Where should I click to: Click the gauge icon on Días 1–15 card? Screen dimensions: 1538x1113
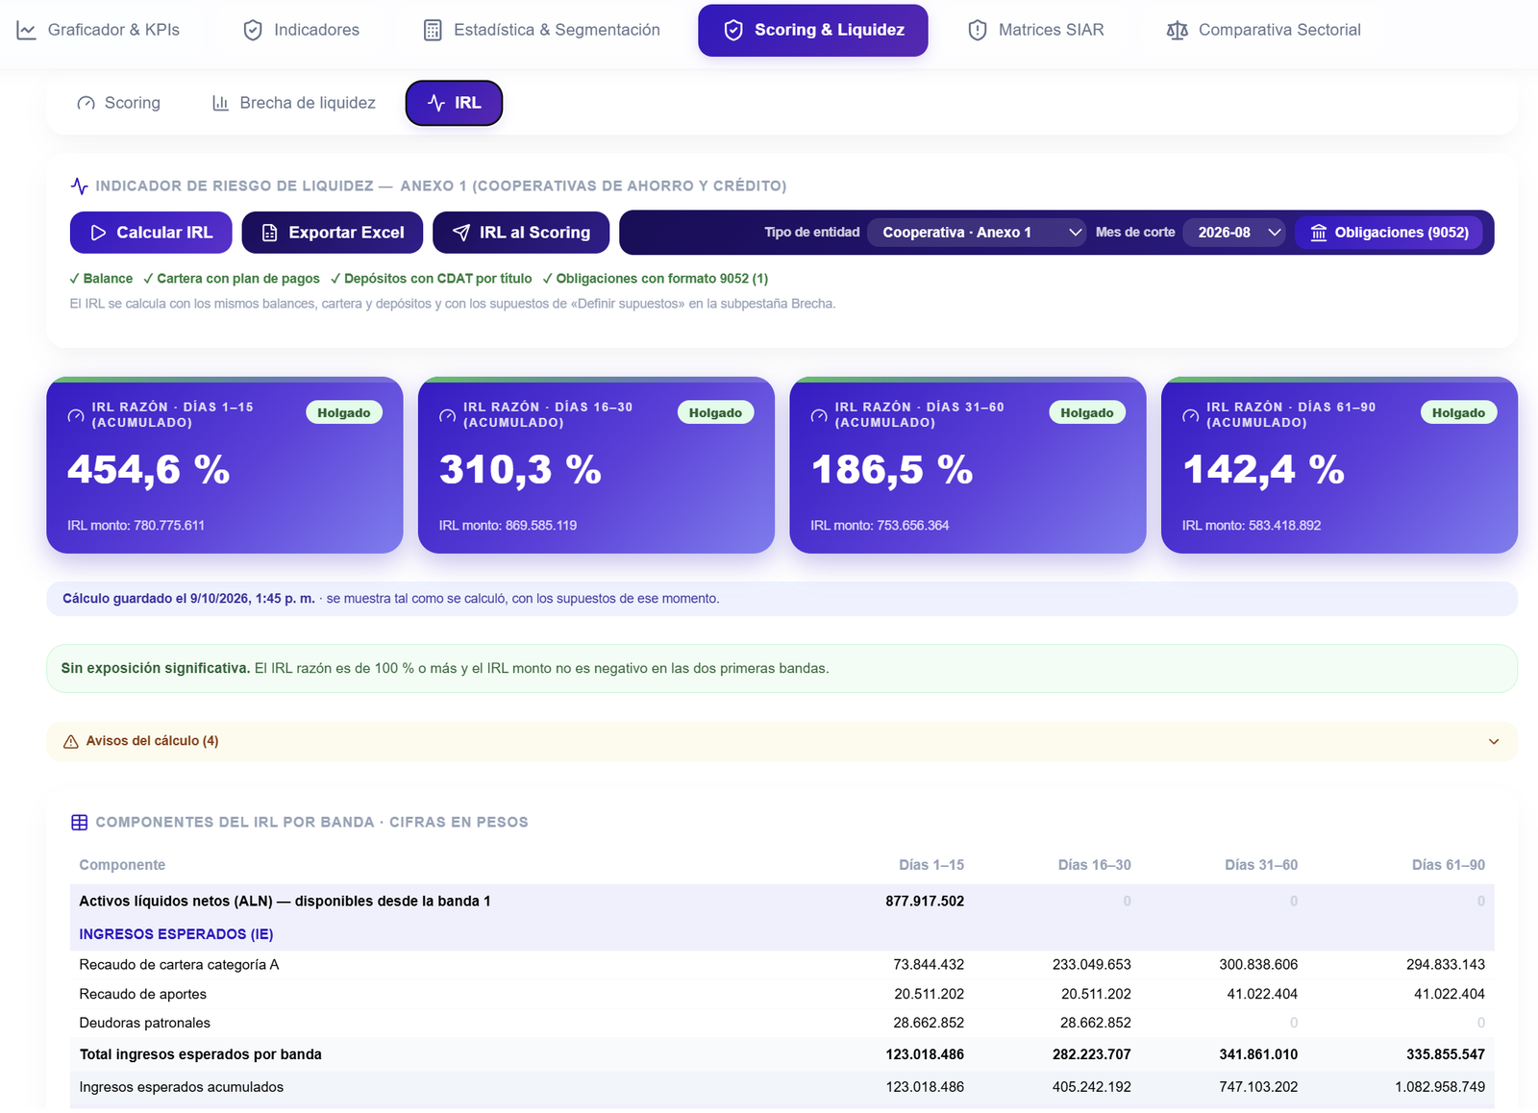pos(76,416)
